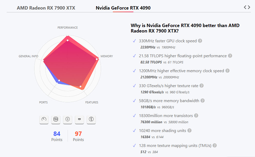Click the PERFORMANCE axis label above the chart
This screenshot has width=255, height=157.
click(67, 28)
